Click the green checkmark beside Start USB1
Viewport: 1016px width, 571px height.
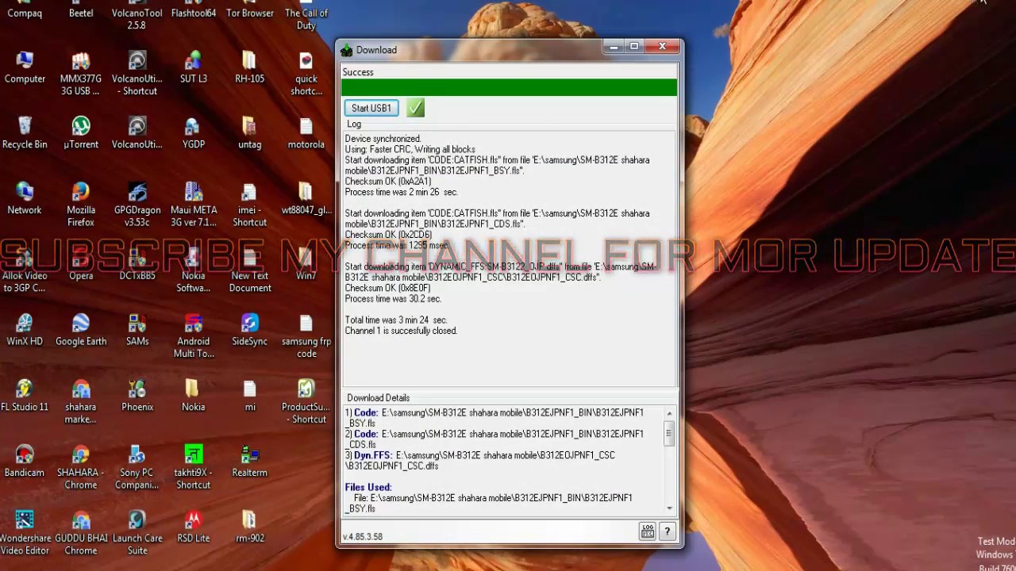(x=415, y=108)
